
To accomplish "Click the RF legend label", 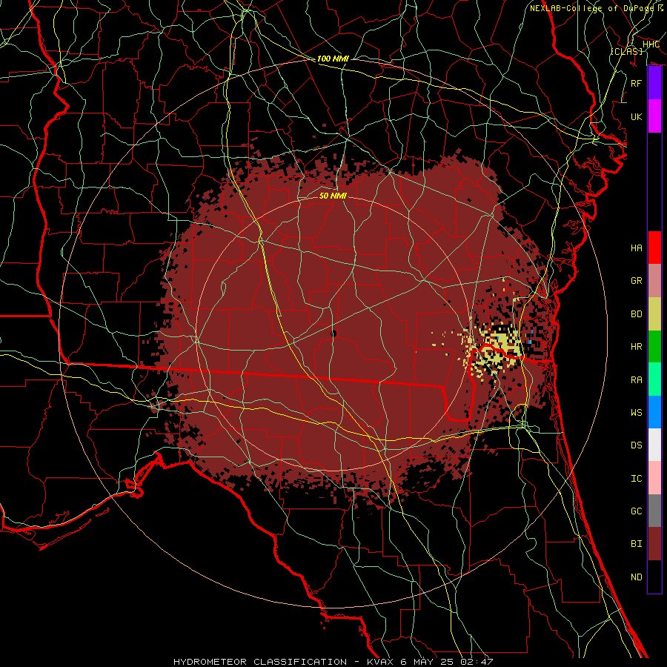I will pyautogui.click(x=636, y=83).
